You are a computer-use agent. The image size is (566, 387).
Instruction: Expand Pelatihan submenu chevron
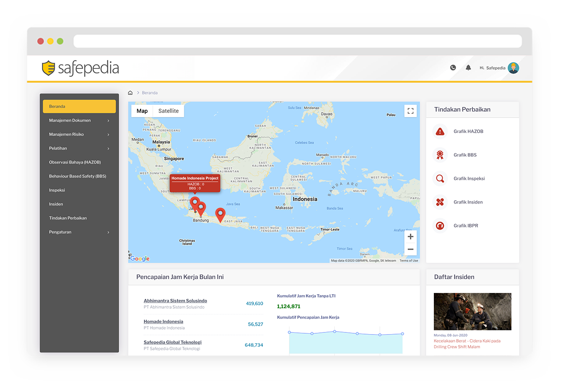click(x=108, y=149)
